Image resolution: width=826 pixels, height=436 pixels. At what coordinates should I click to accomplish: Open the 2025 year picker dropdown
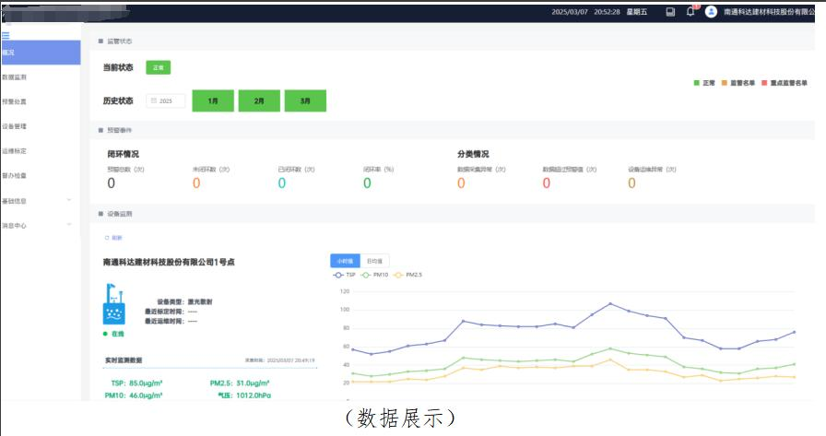pos(167,100)
